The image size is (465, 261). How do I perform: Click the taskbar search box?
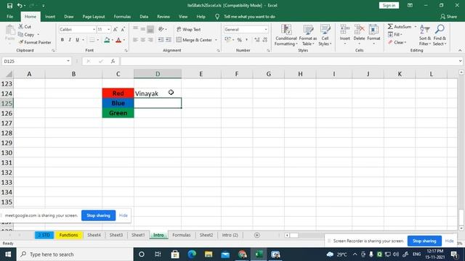coord(76,254)
